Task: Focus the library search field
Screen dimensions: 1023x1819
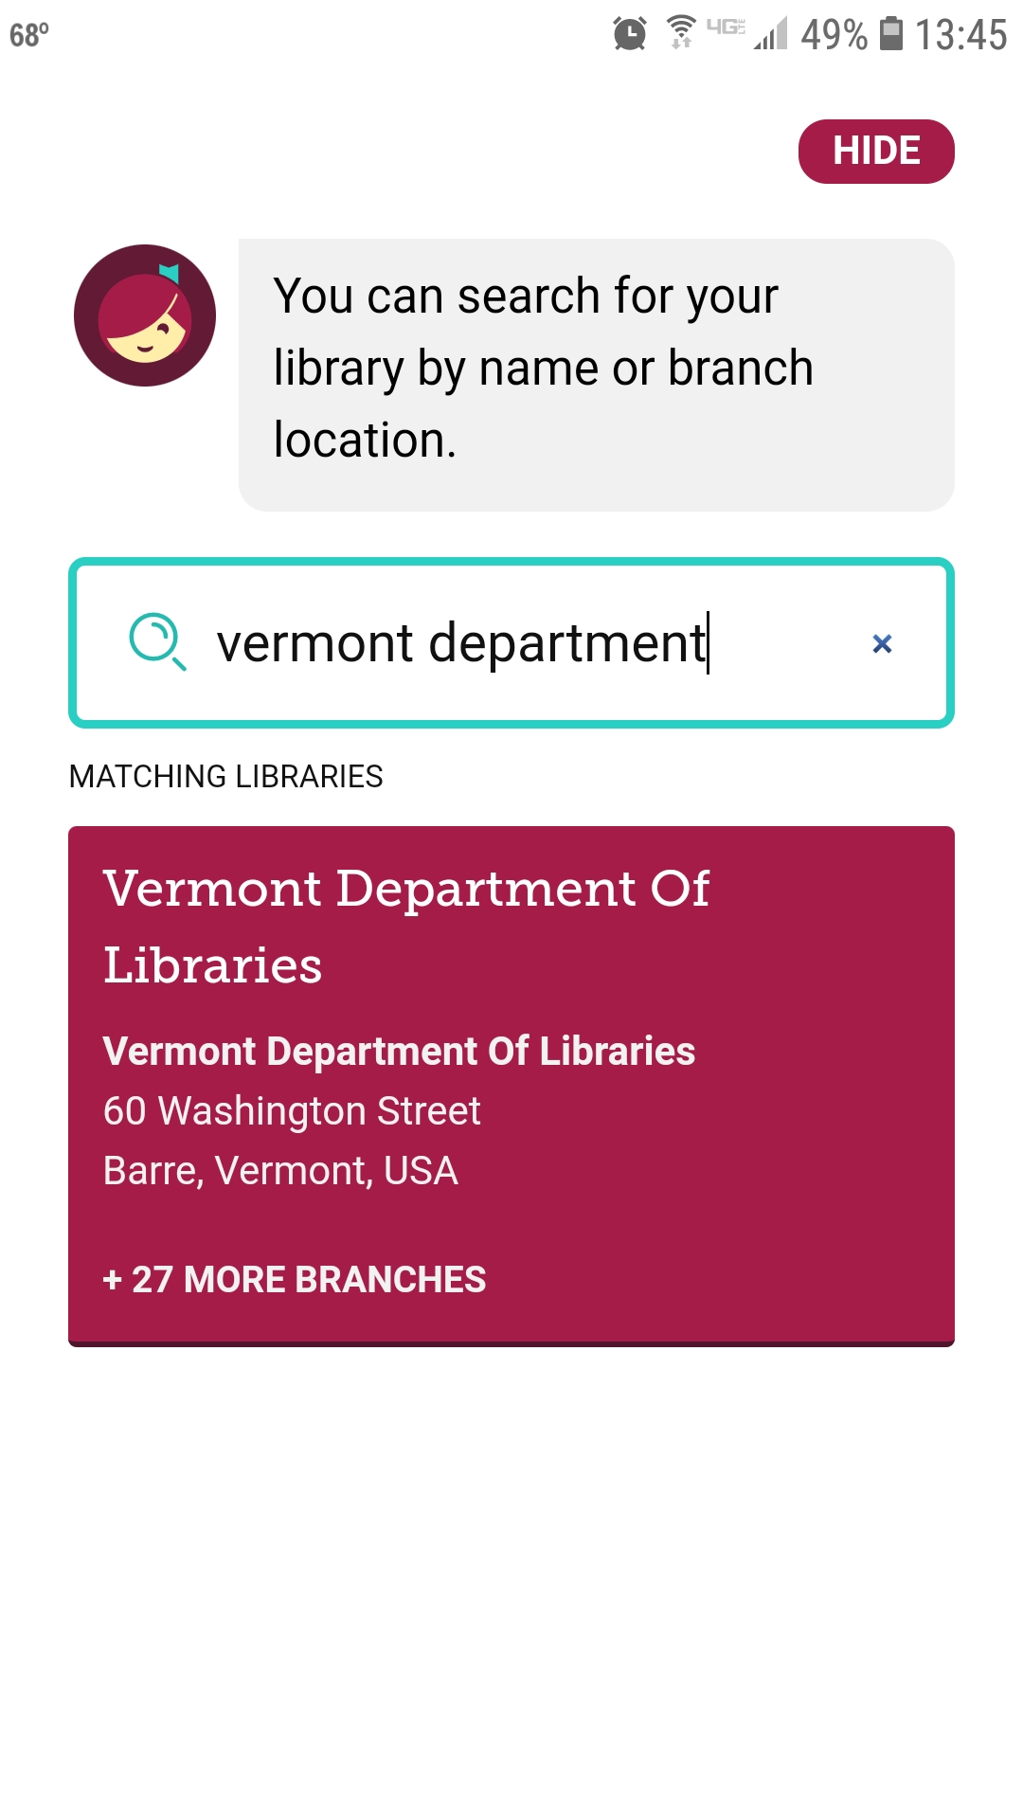Action: coord(511,642)
